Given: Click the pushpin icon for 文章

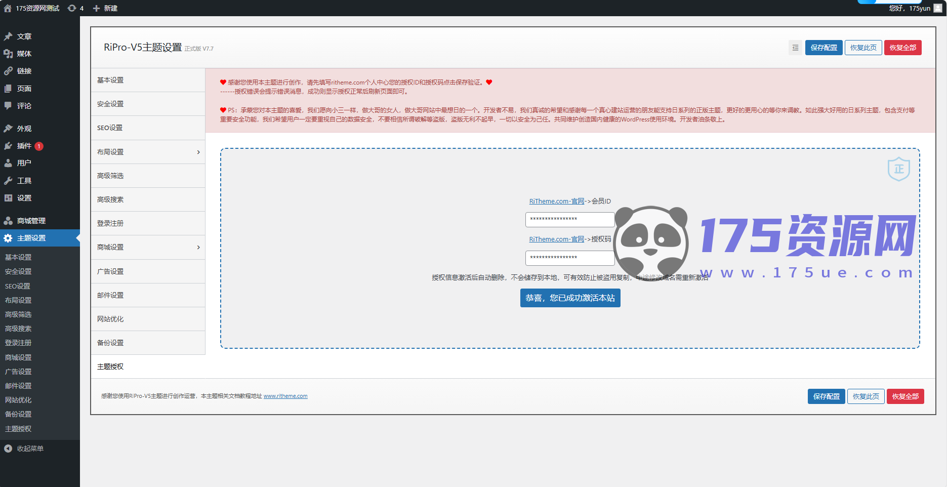Looking at the screenshot, I should (x=8, y=36).
